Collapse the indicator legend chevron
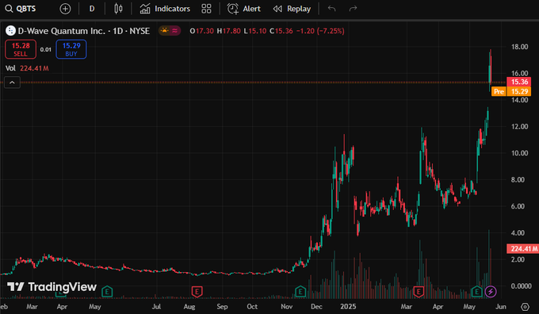The width and height of the screenshot is (539, 314). (x=12, y=82)
